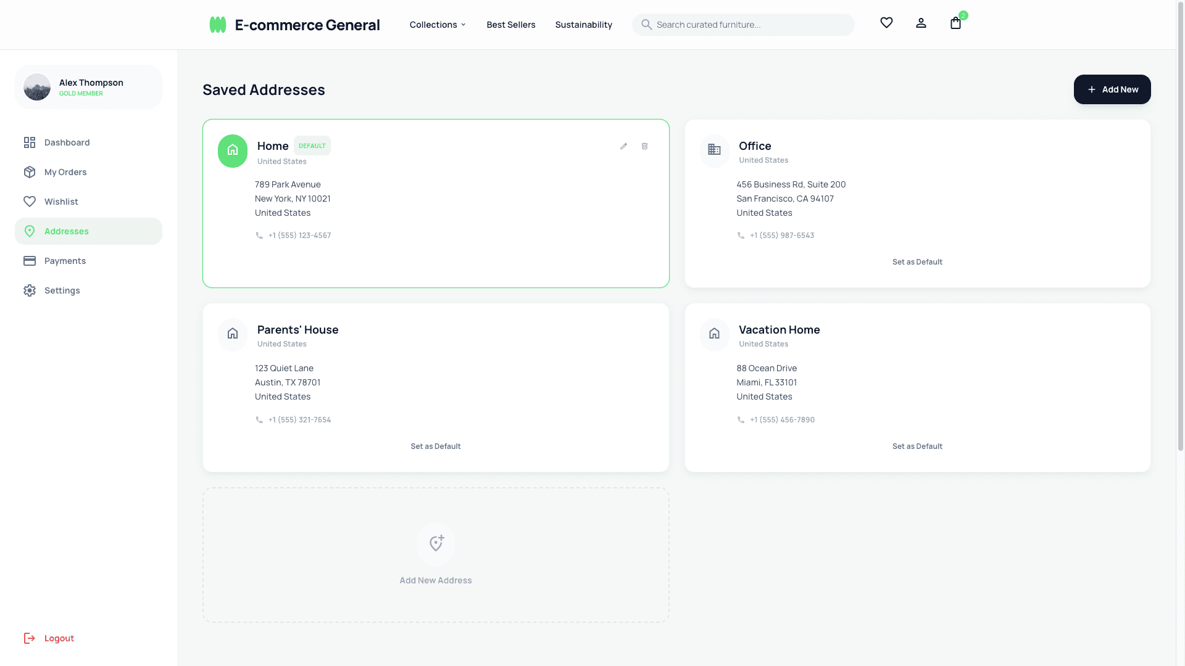The width and height of the screenshot is (1185, 666).
Task: Click the My Orders package icon
Action: (30, 172)
